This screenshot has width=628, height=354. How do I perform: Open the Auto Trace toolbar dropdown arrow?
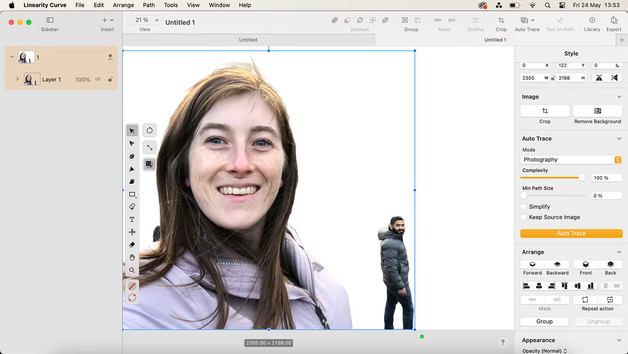coord(533,20)
